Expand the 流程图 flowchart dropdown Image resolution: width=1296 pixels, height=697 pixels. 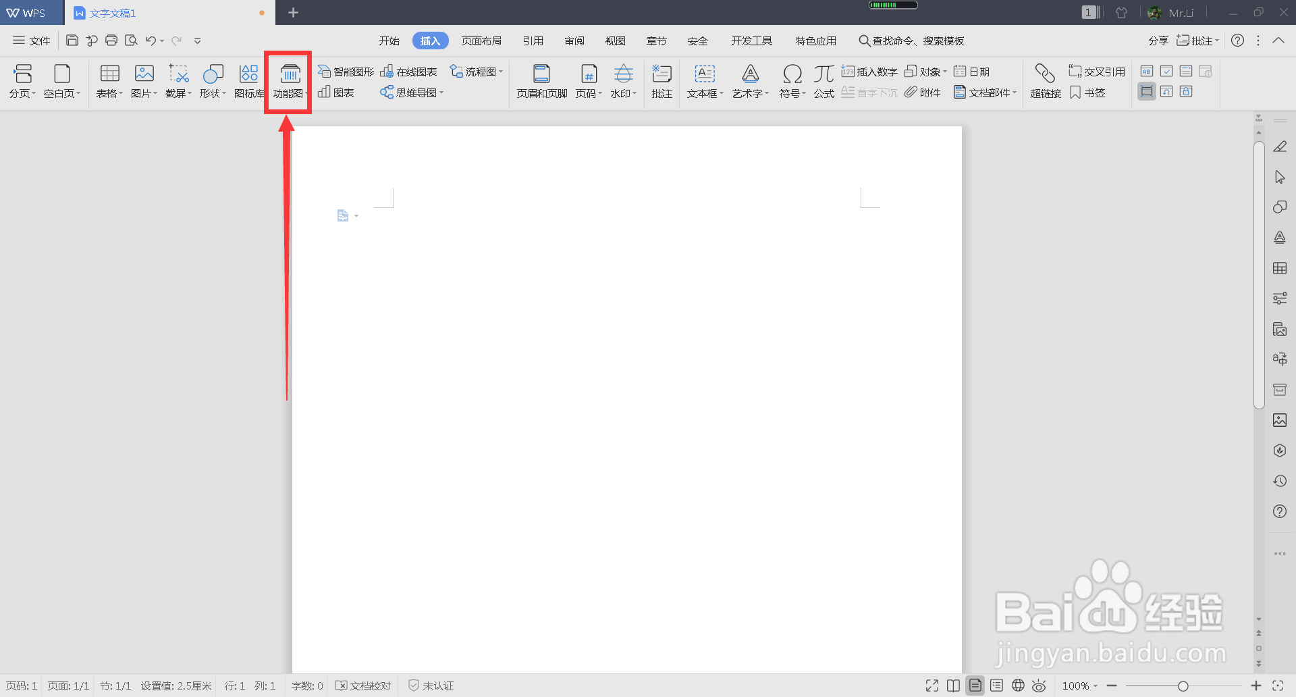point(502,72)
